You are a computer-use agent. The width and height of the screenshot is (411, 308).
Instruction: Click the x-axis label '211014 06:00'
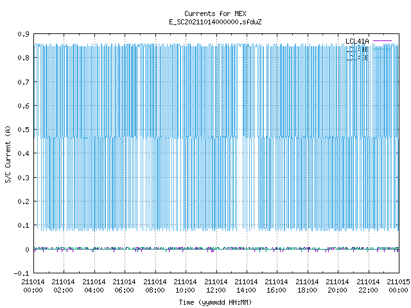tap(124, 286)
